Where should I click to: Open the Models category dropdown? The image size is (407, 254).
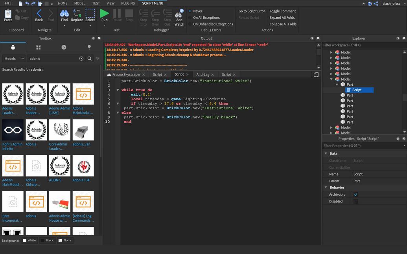14,59
